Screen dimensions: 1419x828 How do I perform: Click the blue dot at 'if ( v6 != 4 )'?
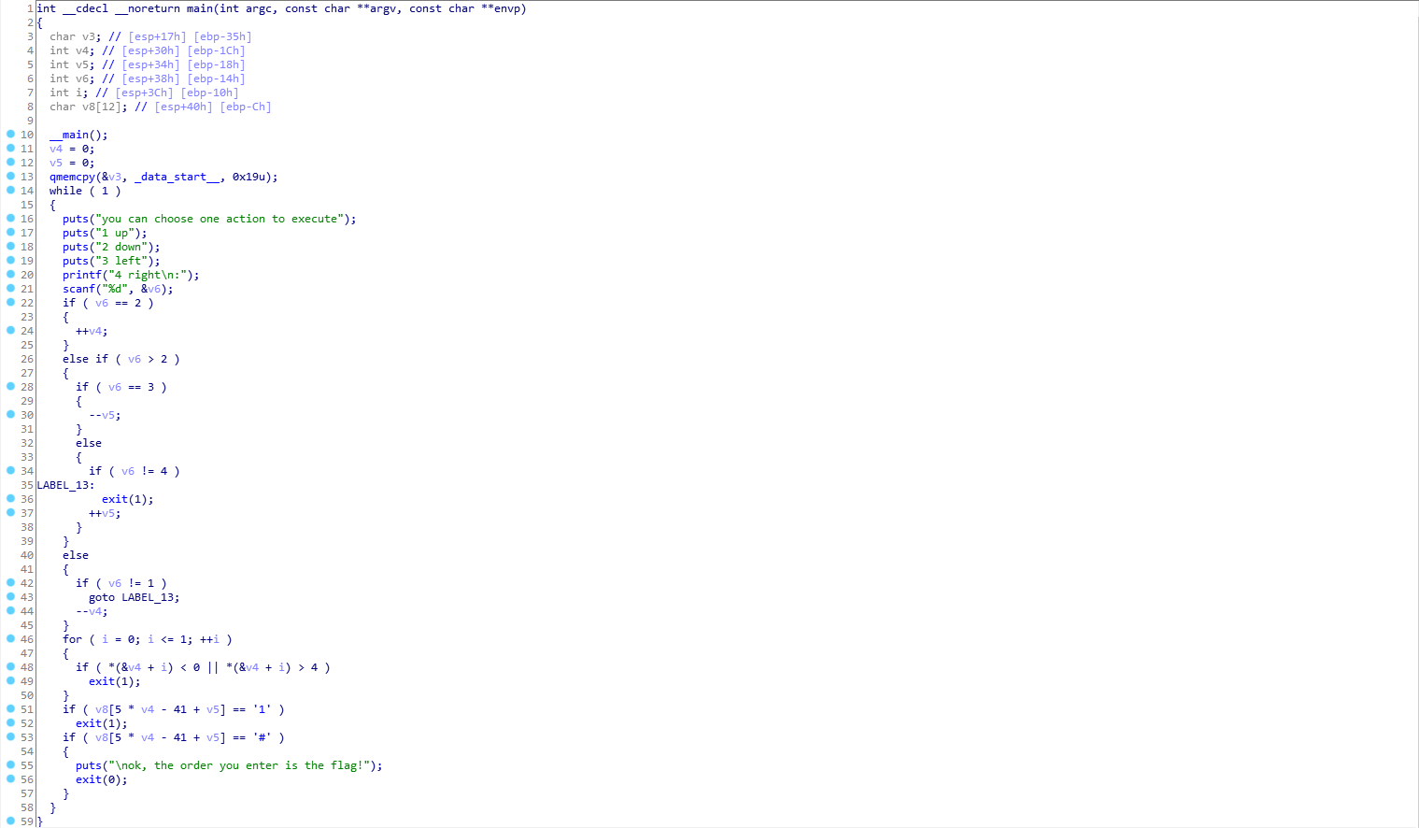coord(10,470)
